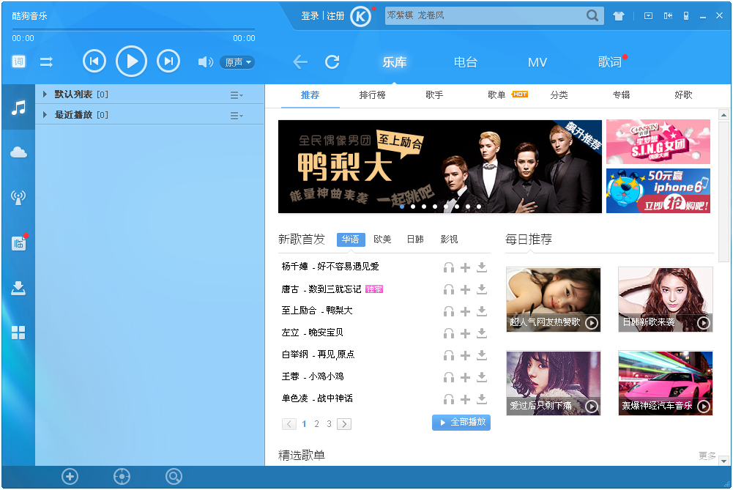Screen dimensions: 733x490
Task: Download the song 杨千嬅 好不容易遇见爱
Action: 482,267
